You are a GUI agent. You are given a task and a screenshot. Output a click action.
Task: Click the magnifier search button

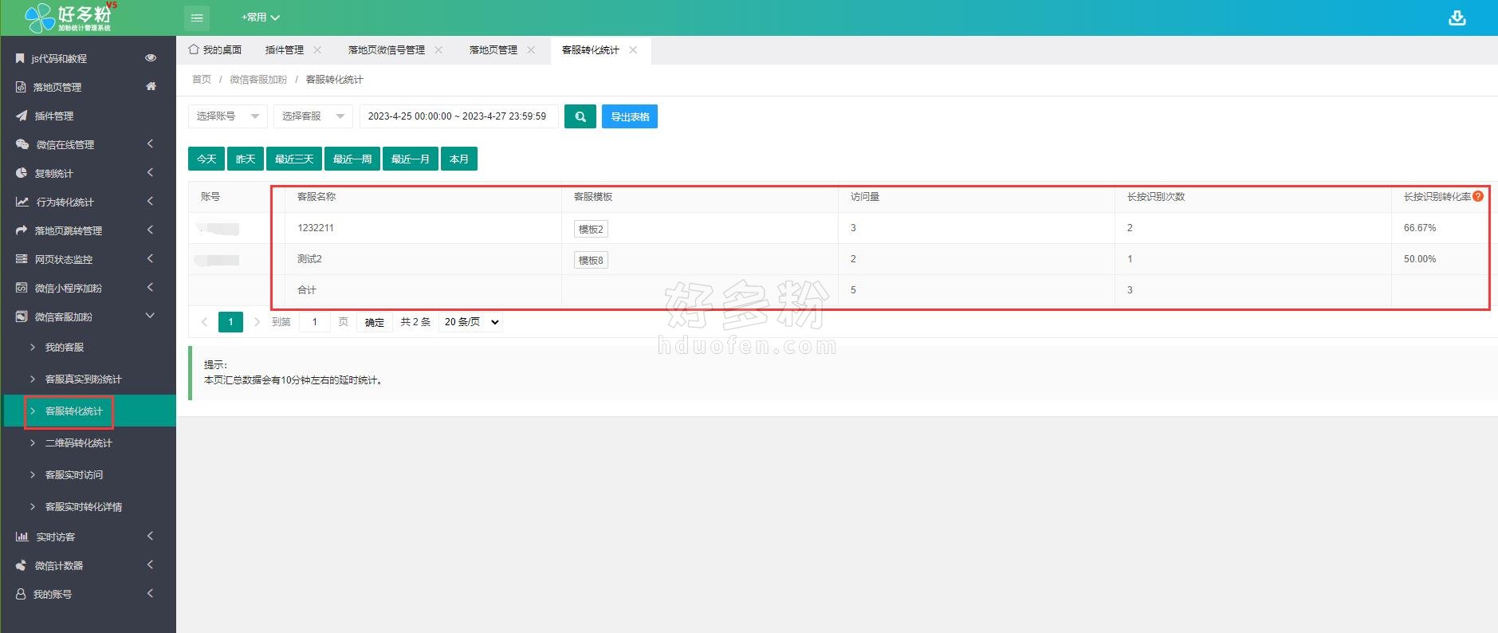tap(580, 116)
